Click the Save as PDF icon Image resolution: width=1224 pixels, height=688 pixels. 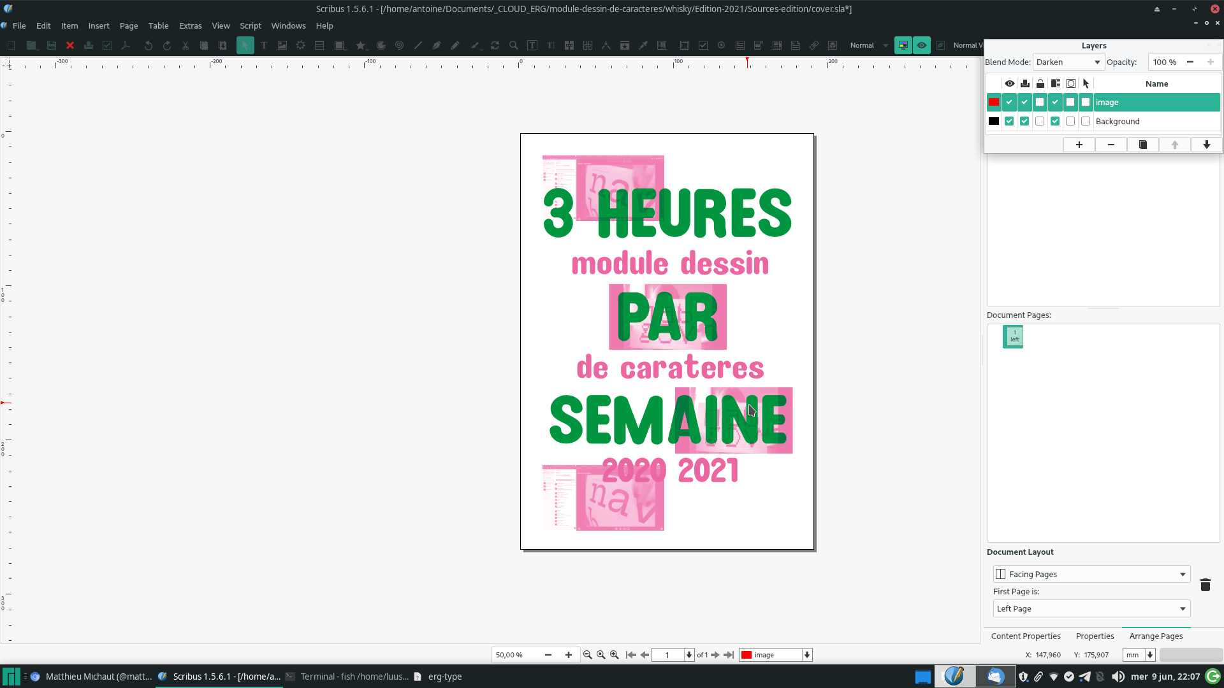coord(126,45)
